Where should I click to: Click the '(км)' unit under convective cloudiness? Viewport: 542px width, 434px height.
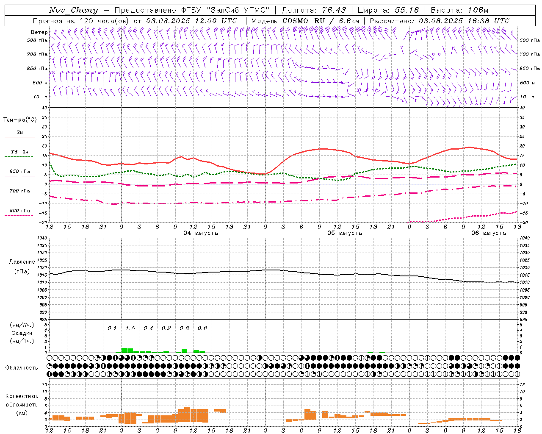[22, 413]
